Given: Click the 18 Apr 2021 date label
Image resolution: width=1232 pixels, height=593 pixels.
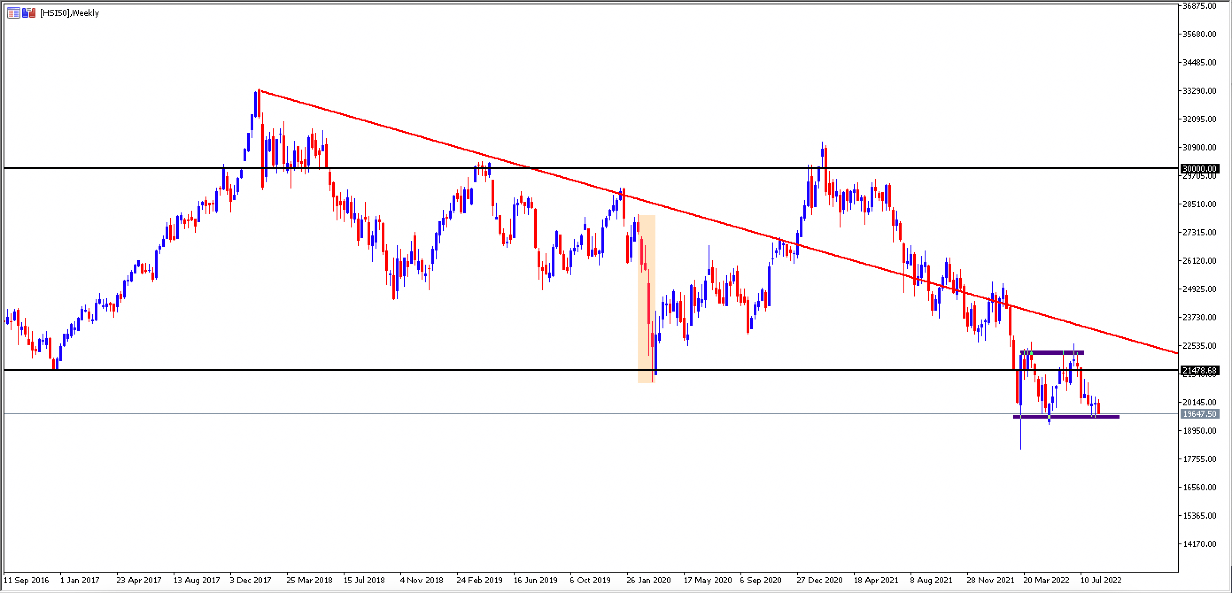Looking at the screenshot, I should [876, 580].
